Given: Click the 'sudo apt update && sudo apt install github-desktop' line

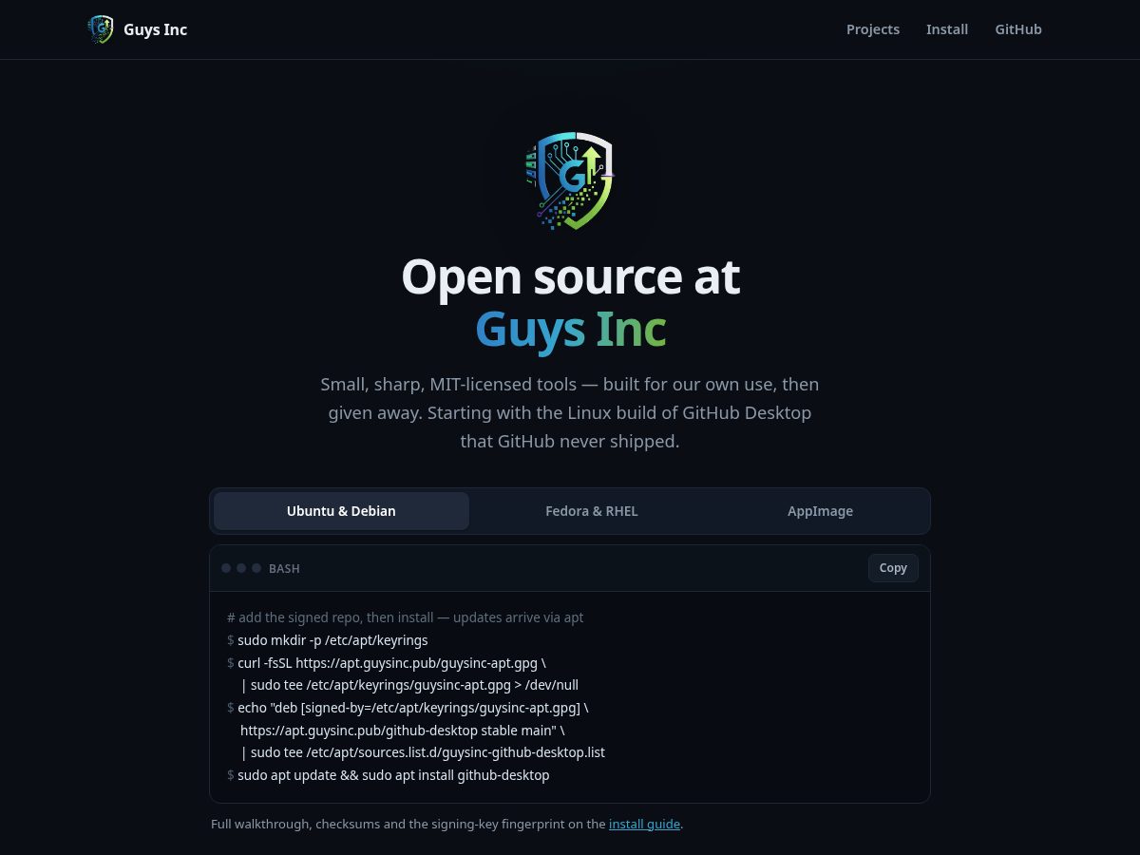Looking at the screenshot, I should 389,775.
